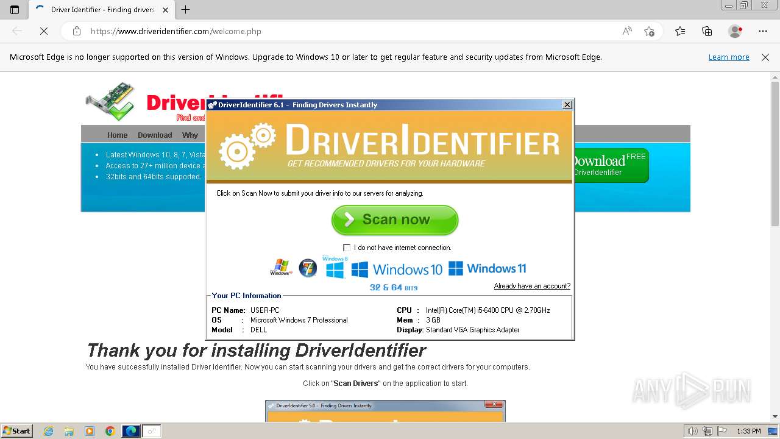Viewport: 780px width, 439px height.
Task: Open the Download menu on the webpage
Action: tap(155, 135)
